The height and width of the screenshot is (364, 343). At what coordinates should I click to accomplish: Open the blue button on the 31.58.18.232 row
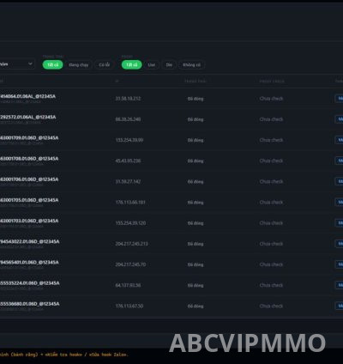pos(339,99)
